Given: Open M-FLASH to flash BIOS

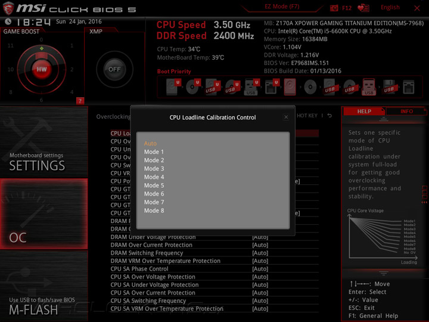Looking at the screenshot, I should pos(43,286).
